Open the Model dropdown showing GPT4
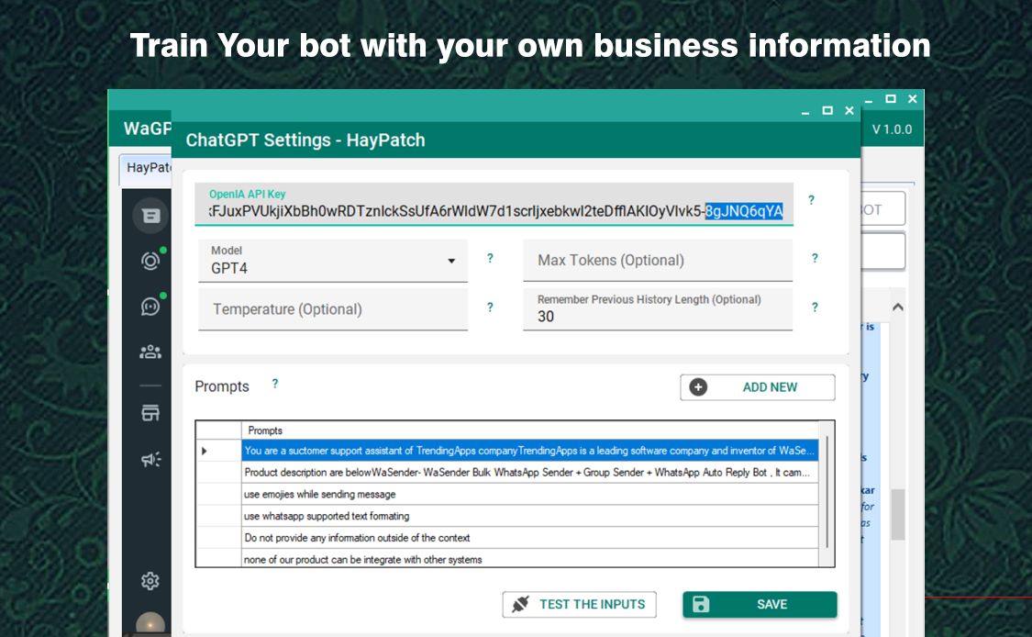Viewport: 1032px width, 637px height. tap(333, 261)
